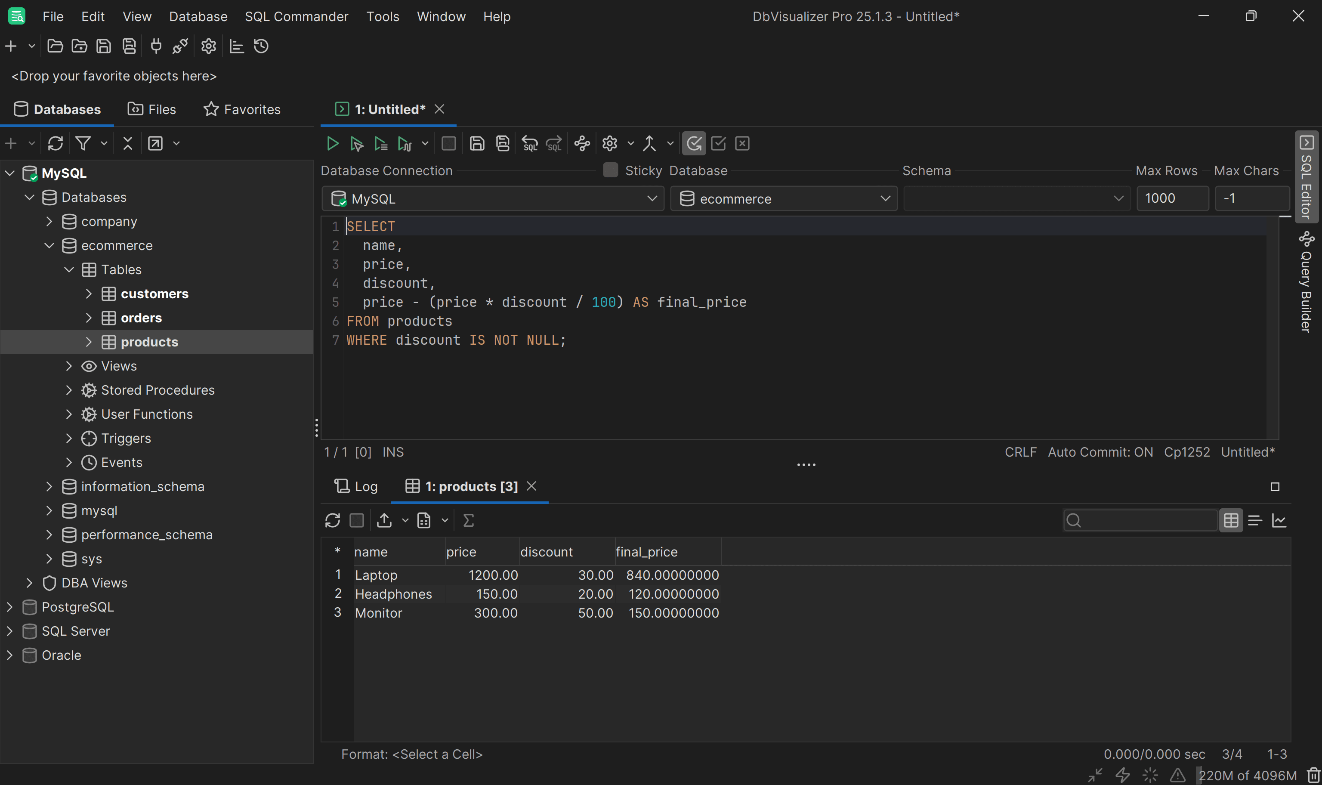Click the Sigma aggregation icon
1322x785 pixels.
[468, 520]
